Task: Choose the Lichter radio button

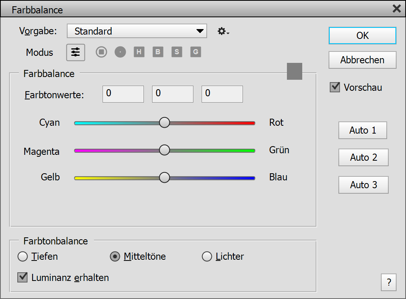Action: click(207, 257)
